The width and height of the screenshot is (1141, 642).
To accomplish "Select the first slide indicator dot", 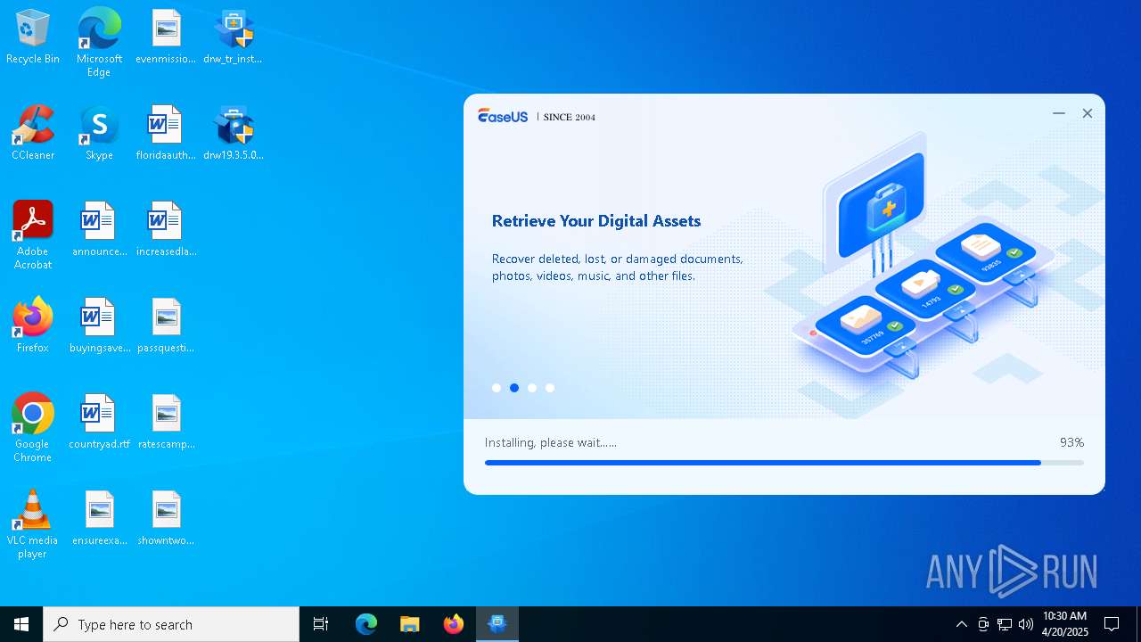I will pyautogui.click(x=497, y=388).
